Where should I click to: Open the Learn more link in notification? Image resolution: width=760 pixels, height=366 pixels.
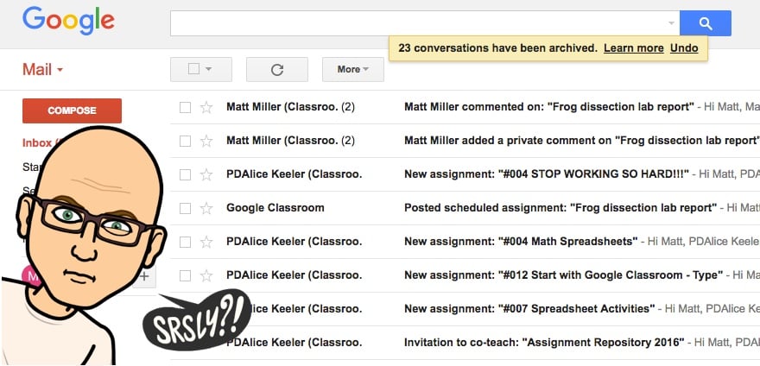[634, 48]
